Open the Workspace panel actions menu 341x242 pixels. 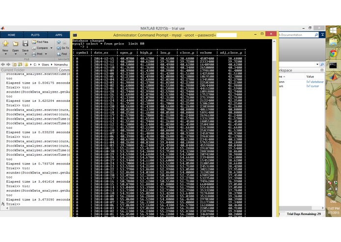coord(322,71)
